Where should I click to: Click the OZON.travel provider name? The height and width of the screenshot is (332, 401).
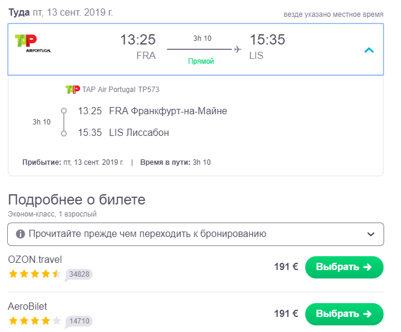(35, 260)
